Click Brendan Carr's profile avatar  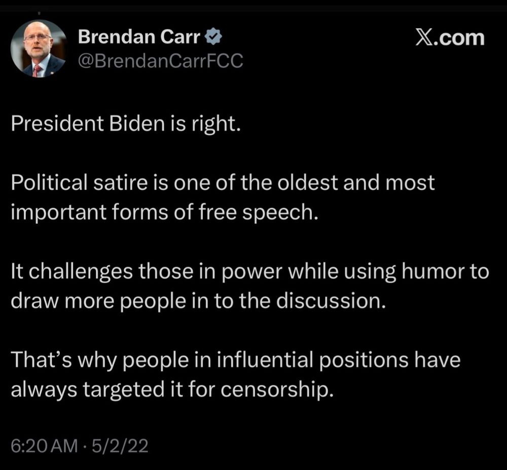(x=39, y=49)
